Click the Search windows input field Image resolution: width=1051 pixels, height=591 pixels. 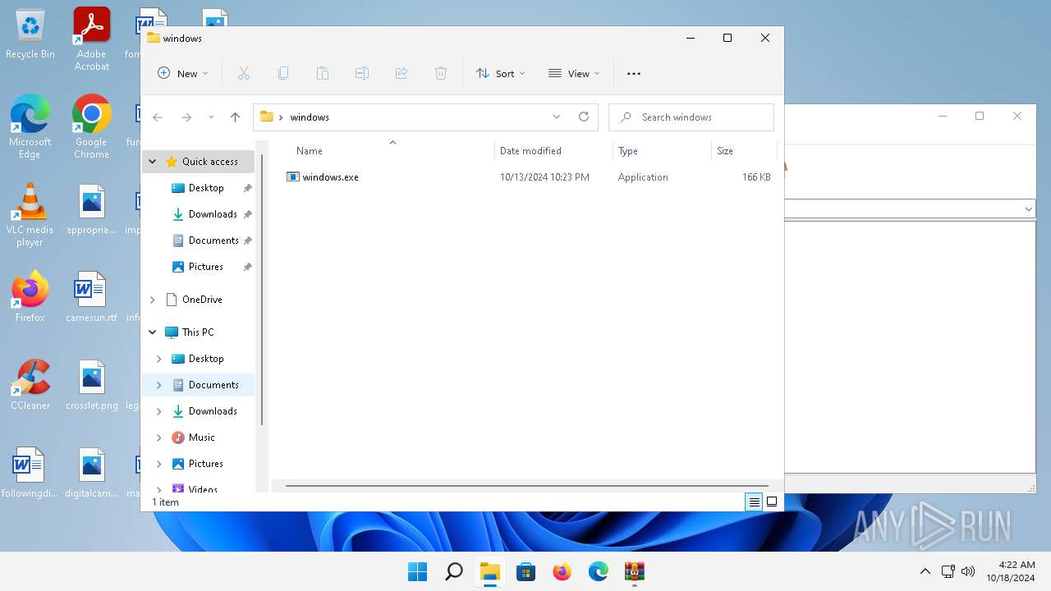(691, 117)
